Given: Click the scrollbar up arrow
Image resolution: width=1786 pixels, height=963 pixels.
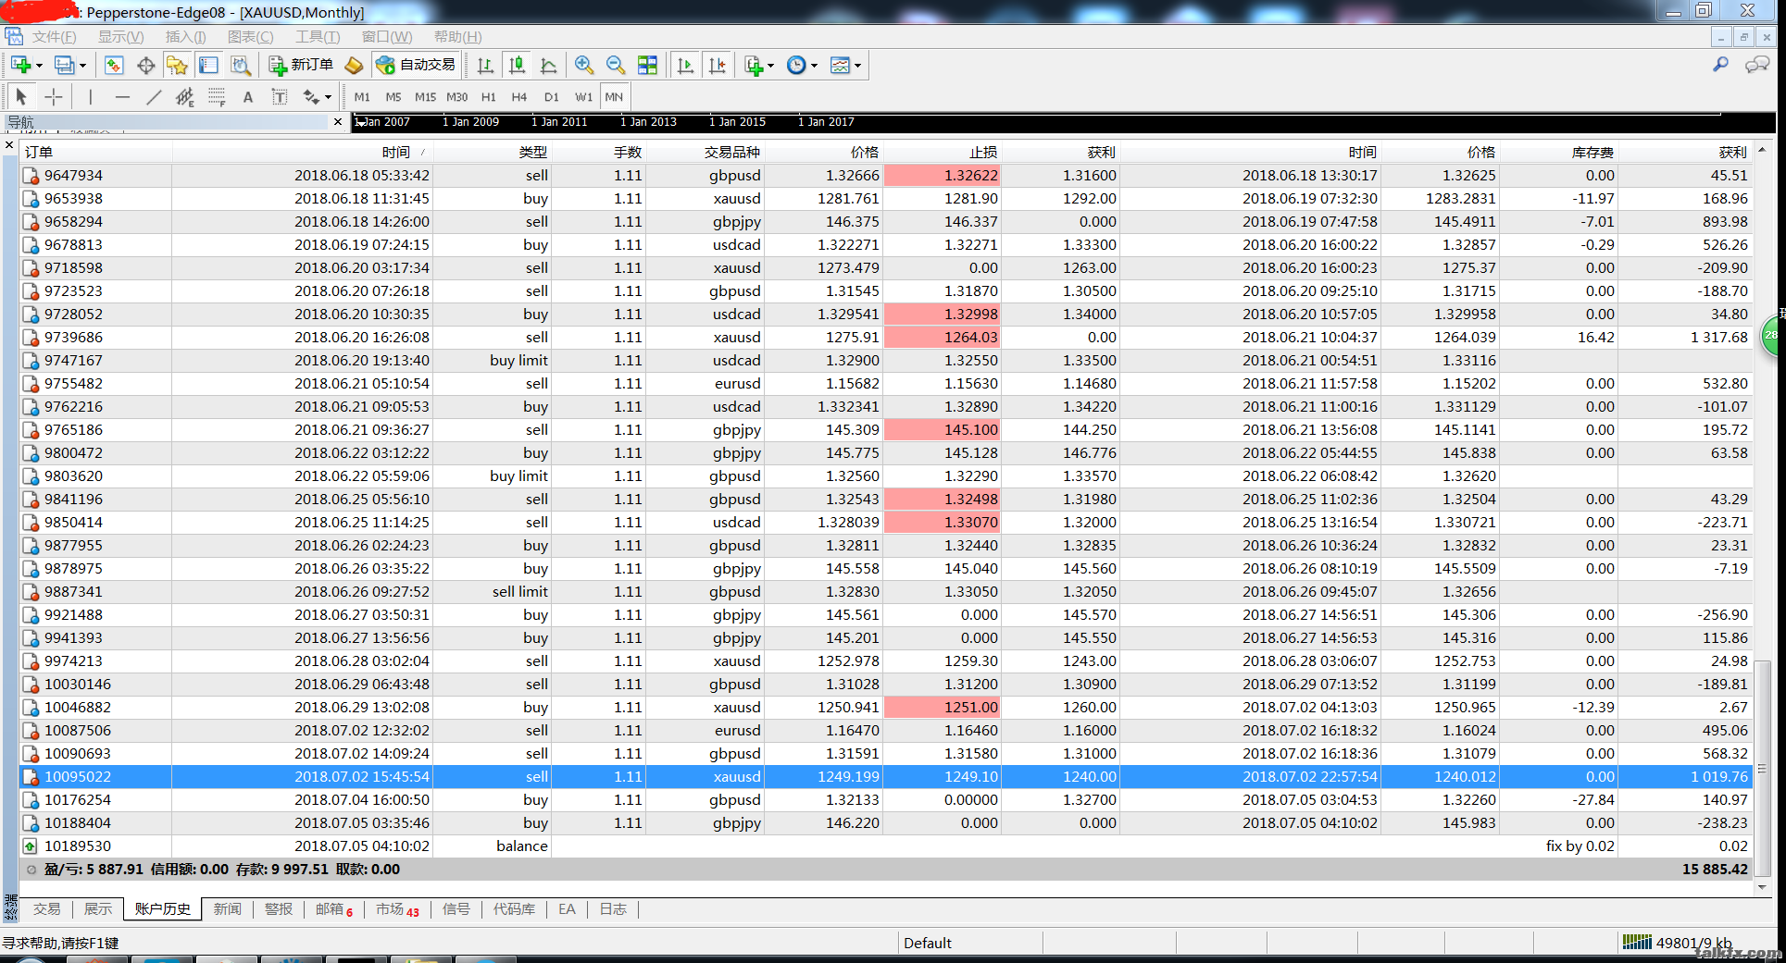Looking at the screenshot, I should [x=1763, y=150].
